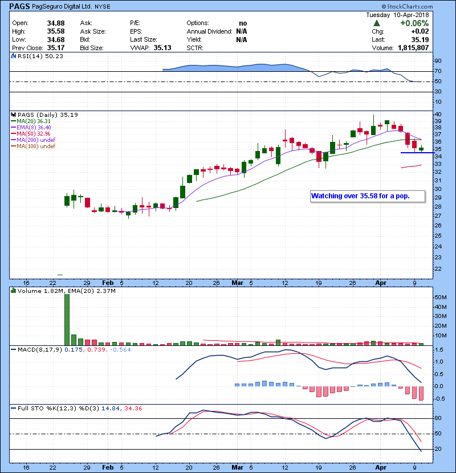Click the candlestick icon beside PAGS (Daily)
Image resolution: width=456 pixels, height=473 pixels.
pos(13,115)
